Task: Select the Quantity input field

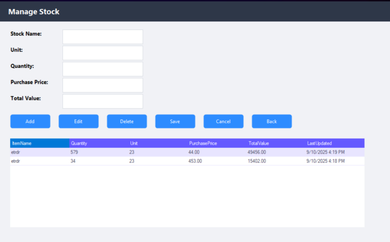Action: pyautogui.click(x=103, y=69)
